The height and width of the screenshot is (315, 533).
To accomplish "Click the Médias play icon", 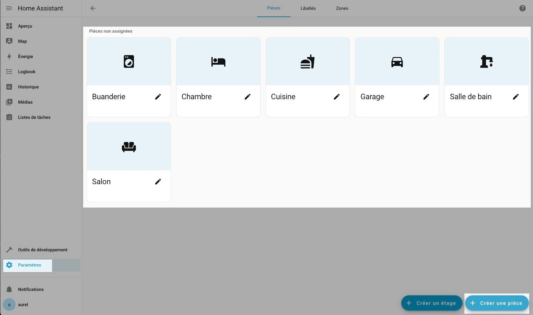I will [x=9, y=102].
